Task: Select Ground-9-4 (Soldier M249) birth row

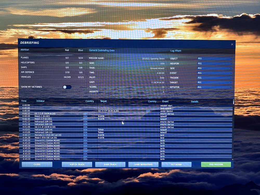Action: [x=126, y=148]
